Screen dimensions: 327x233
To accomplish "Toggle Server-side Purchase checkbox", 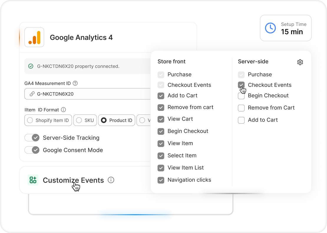I will (x=241, y=75).
